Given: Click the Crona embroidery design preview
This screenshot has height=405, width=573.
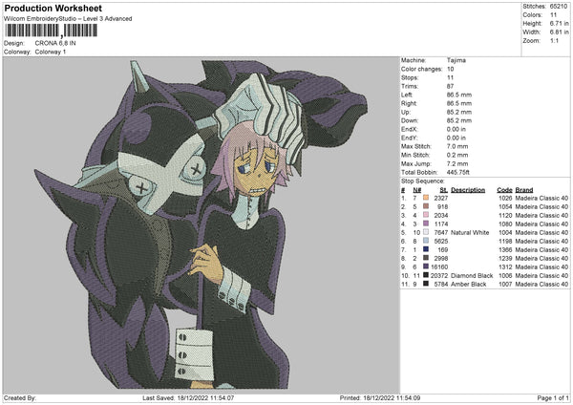Looking at the screenshot, I should coord(201,224).
